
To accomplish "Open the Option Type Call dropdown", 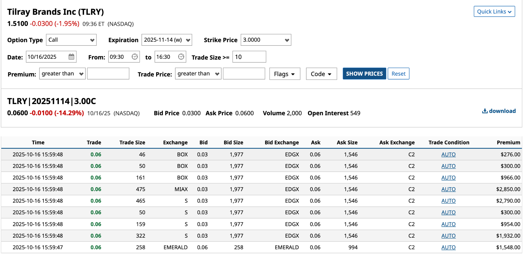I will (x=71, y=40).
